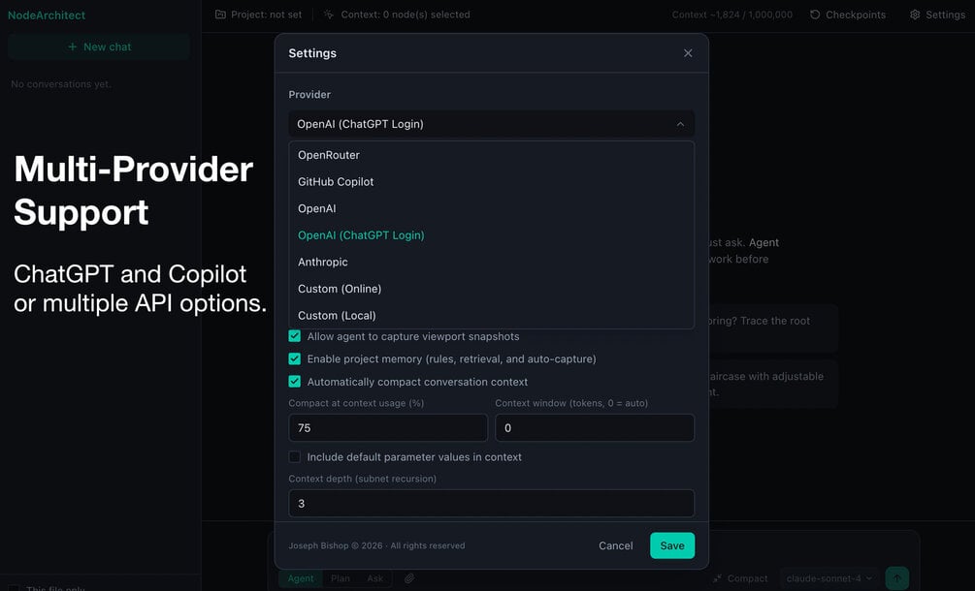Open the claude-sonnet-4 model dropdown
Image resolution: width=975 pixels, height=591 pixels.
[829, 578]
